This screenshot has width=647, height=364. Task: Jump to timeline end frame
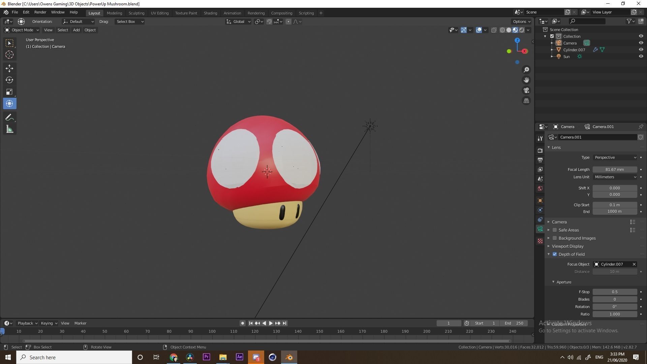[x=284, y=323]
